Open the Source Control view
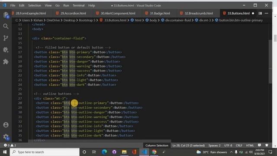 coord(6,38)
